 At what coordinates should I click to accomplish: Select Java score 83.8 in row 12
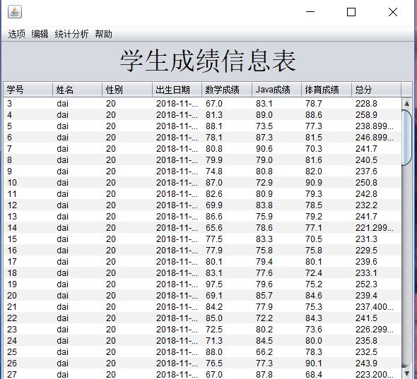click(x=277, y=205)
